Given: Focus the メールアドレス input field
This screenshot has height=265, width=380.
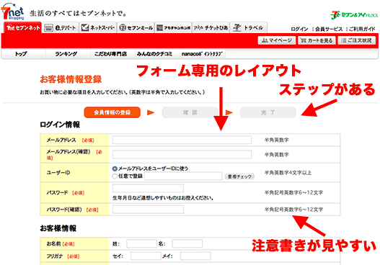Looking at the screenshot, I should pos(182,140).
